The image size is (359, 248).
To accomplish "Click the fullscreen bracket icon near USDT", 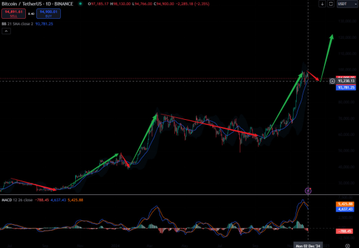I will click(330, 4).
